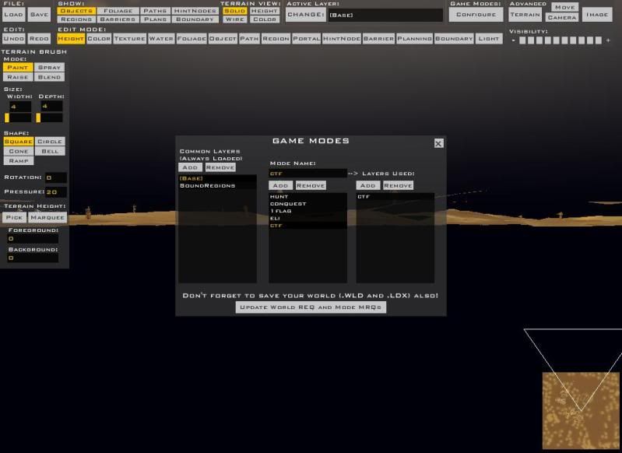Toggle Objects in the Show group
The width and height of the screenshot is (622, 453).
(76, 11)
